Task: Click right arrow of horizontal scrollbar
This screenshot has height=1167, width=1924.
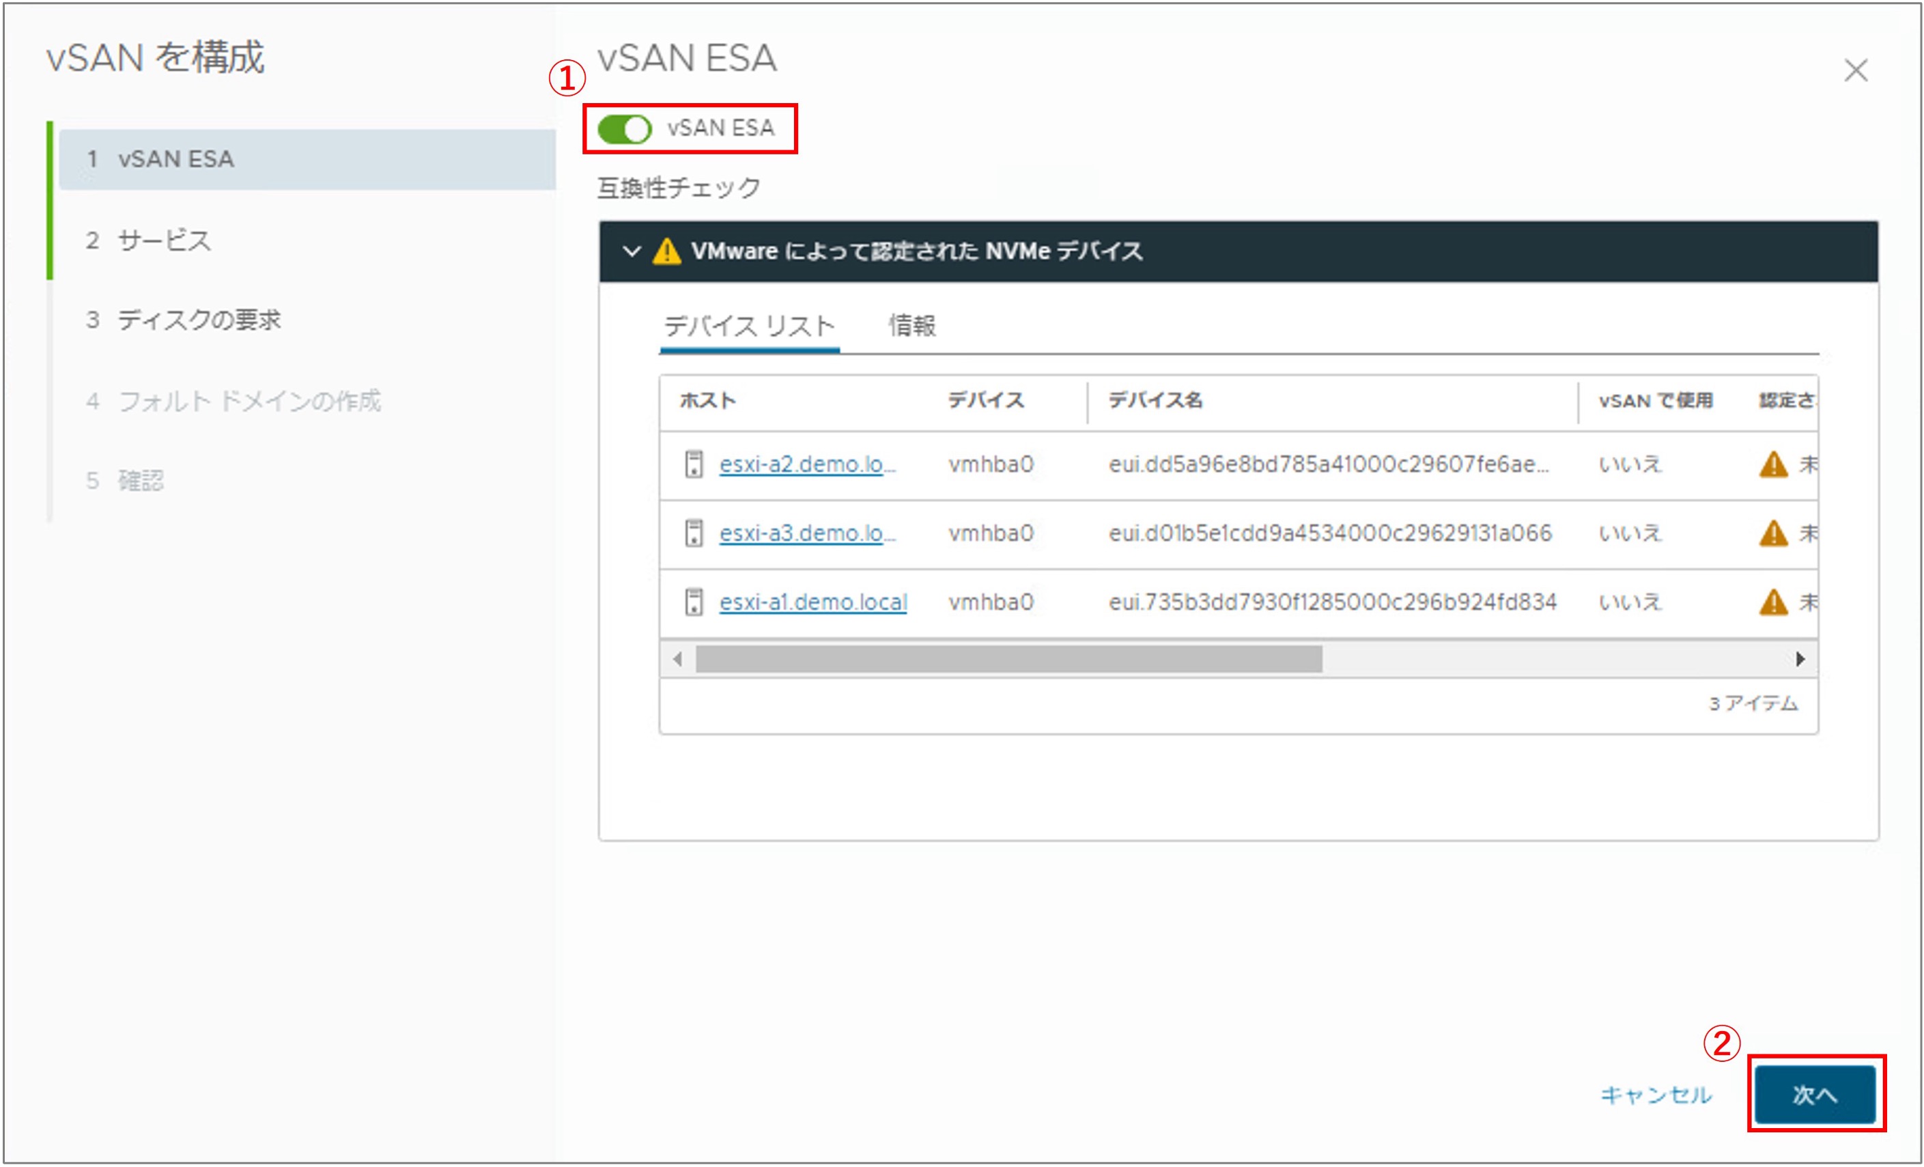Action: (1800, 659)
